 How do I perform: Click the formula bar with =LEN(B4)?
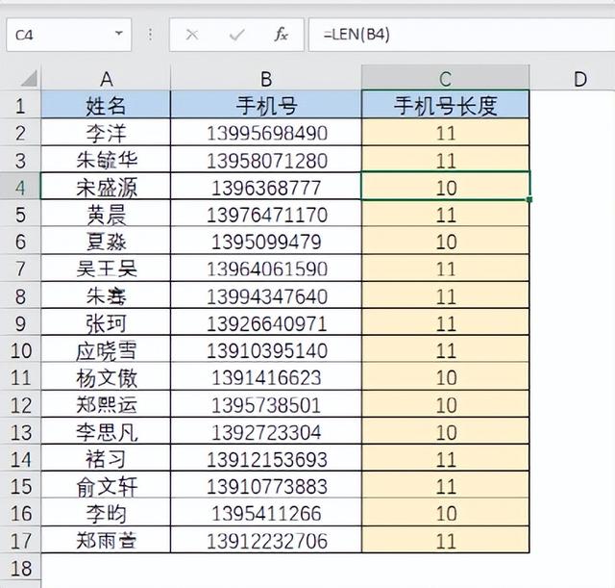click(461, 35)
